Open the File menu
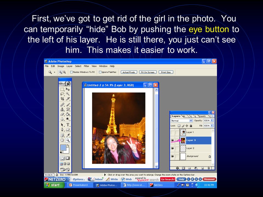 (47, 66)
